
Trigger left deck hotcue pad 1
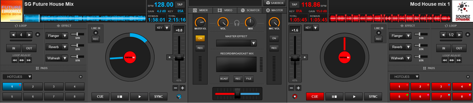(12, 87)
